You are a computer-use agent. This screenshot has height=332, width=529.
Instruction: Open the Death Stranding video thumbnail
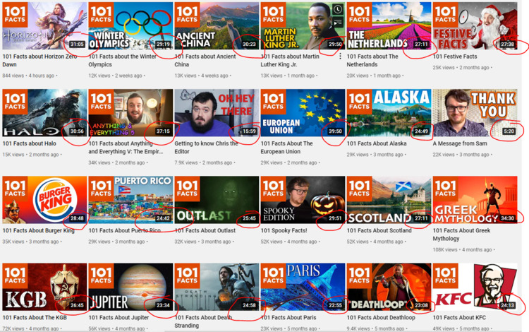point(217,287)
